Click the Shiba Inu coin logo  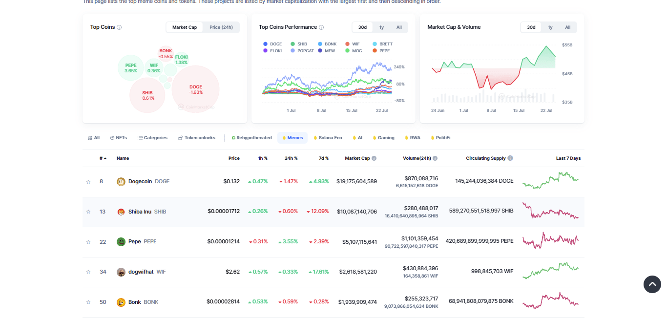(x=121, y=212)
